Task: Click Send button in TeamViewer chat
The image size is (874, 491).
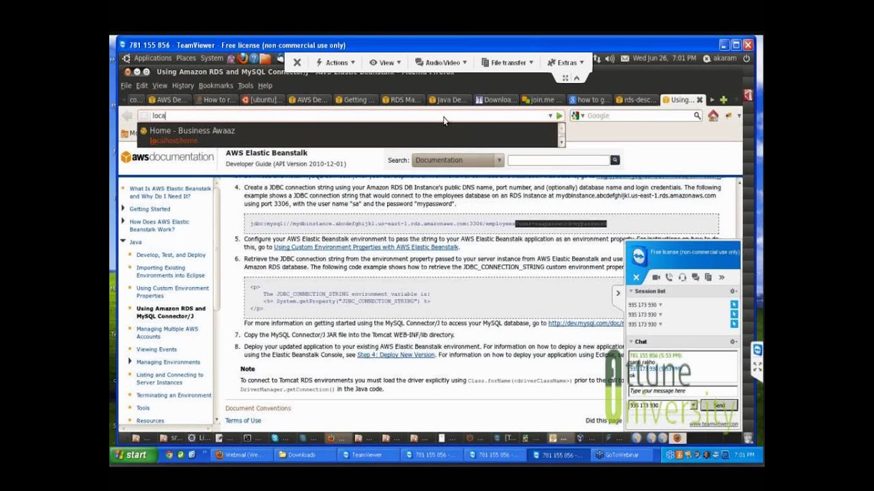Action: pos(719,405)
